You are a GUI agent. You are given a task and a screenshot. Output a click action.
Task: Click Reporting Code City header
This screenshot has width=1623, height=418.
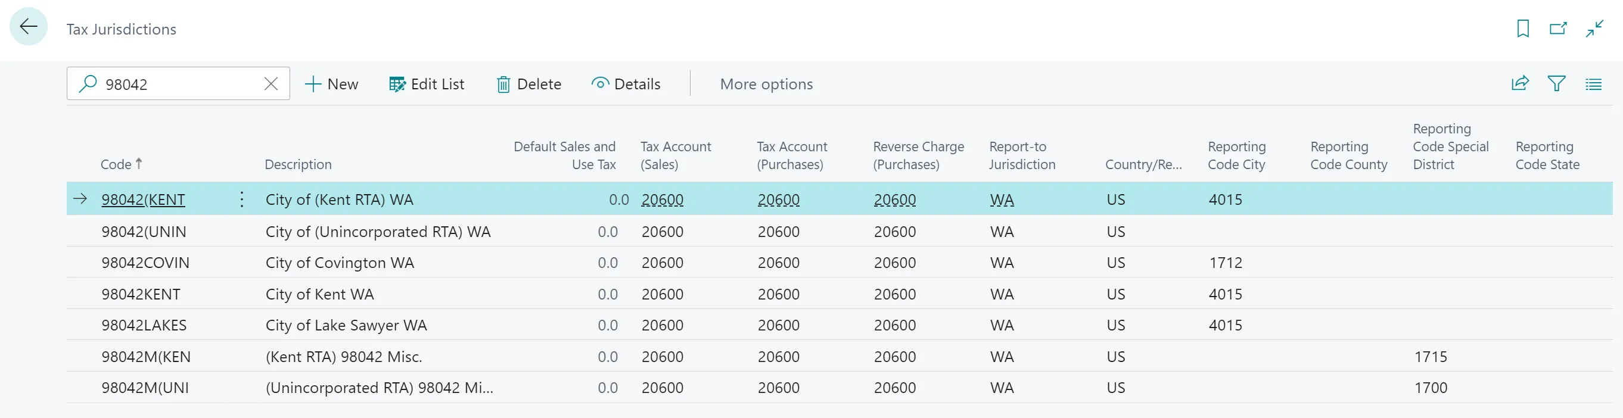[x=1236, y=155]
